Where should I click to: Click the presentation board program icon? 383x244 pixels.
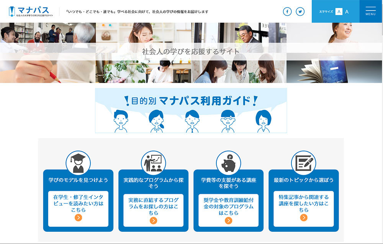(153, 163)
